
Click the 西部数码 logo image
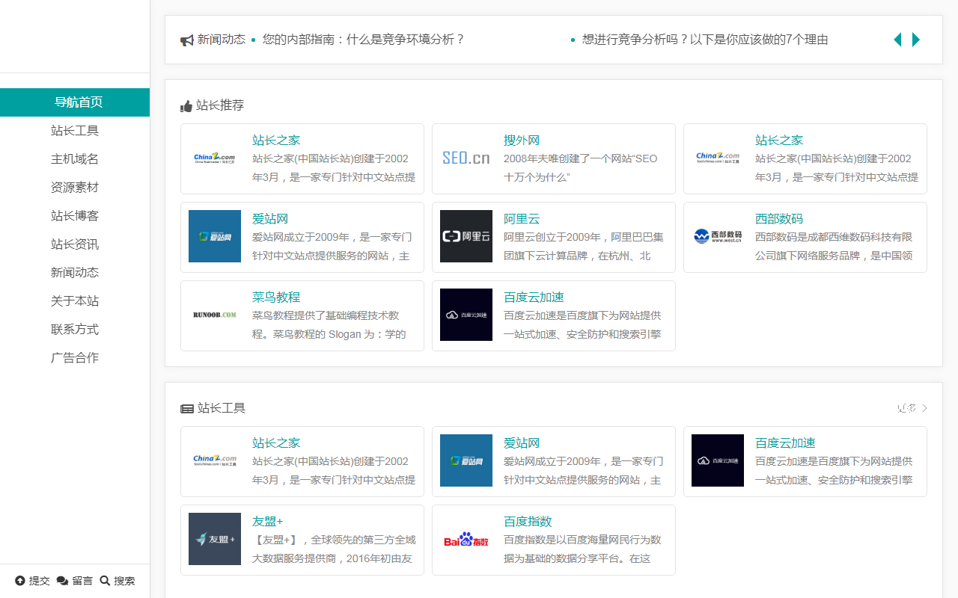point(718,236)
